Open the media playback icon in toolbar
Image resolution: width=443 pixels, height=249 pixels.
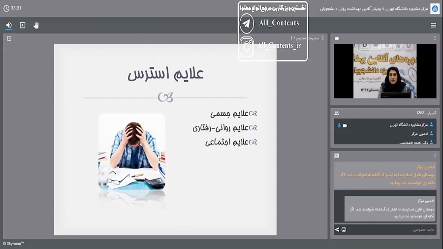coord(23,26)
